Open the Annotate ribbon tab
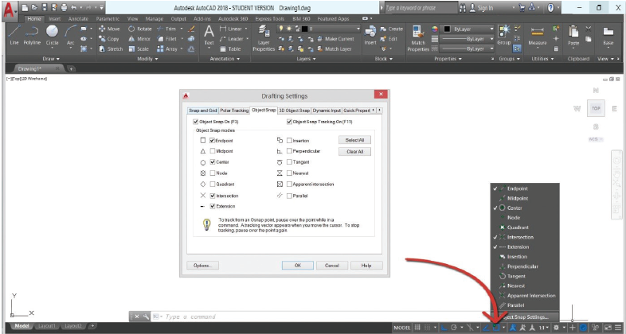This screenshot has width=626, height=334. (80, 17)
